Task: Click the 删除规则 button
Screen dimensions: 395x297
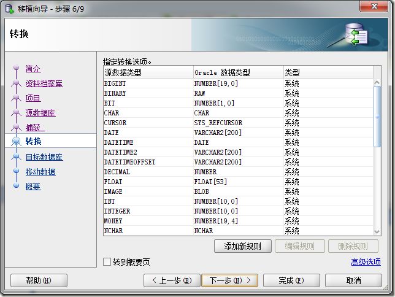Action: click(353, 246)
